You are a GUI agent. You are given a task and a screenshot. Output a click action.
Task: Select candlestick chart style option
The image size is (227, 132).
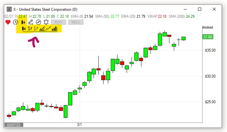click(x=24, y=29)
